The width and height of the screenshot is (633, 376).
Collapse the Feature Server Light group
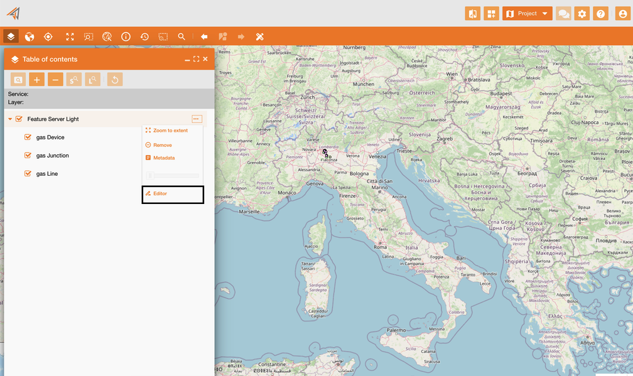(x=10, y=119)
